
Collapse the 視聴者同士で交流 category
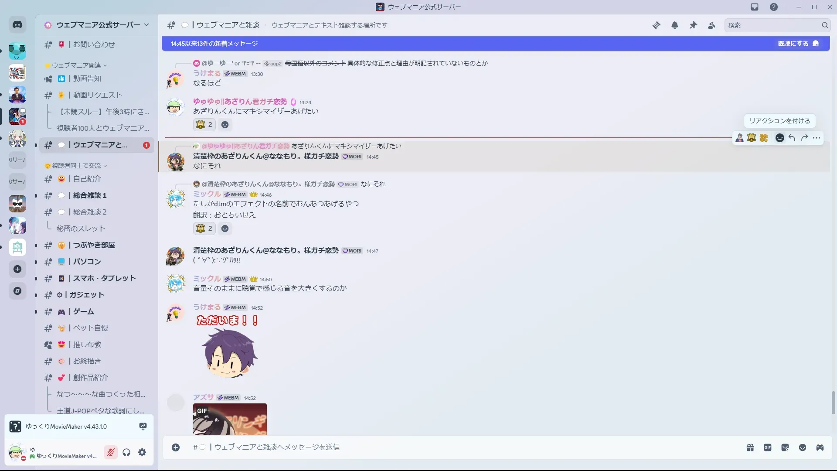pyautogui.click(x=76, y=166)
